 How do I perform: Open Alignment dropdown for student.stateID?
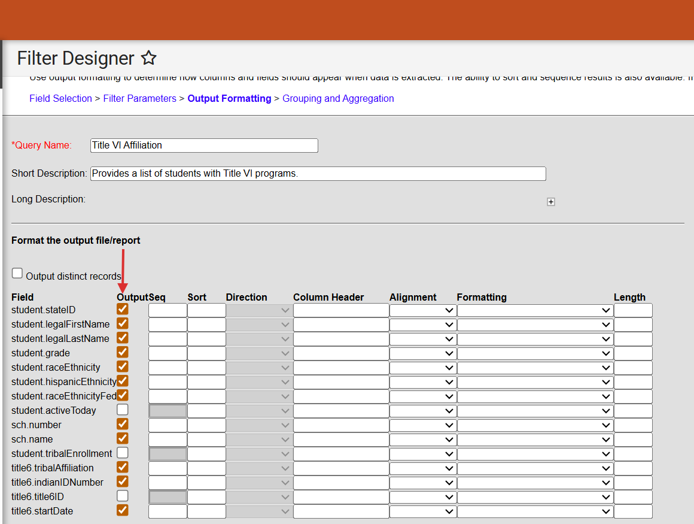[423, 310]
